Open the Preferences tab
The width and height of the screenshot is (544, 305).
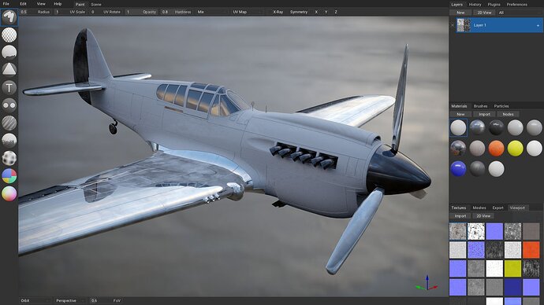tap(517, 5)
